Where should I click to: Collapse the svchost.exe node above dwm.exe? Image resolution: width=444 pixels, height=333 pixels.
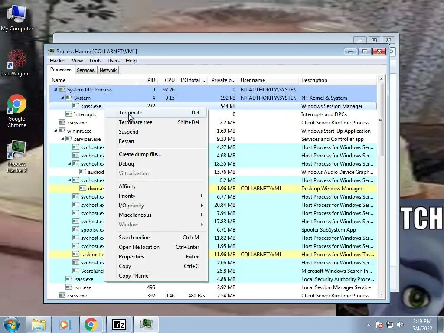click(x=69, y=180)
